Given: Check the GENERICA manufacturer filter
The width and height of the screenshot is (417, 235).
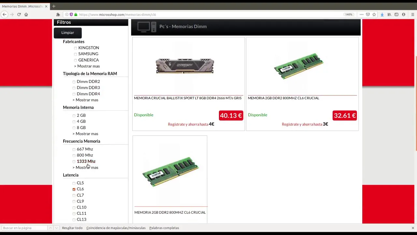Looking at the screenshot, I should pyautogui.click(x=76, y=60).
